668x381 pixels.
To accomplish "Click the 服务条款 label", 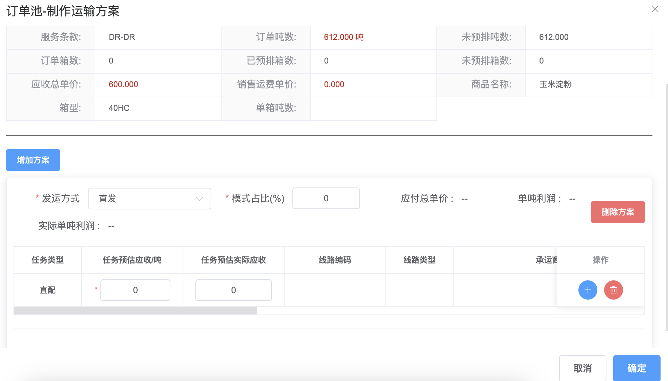I will (x=61, y=37).
